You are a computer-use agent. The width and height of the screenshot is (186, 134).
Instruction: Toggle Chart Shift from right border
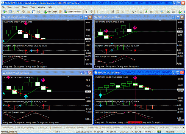click(x=173, y=12)
